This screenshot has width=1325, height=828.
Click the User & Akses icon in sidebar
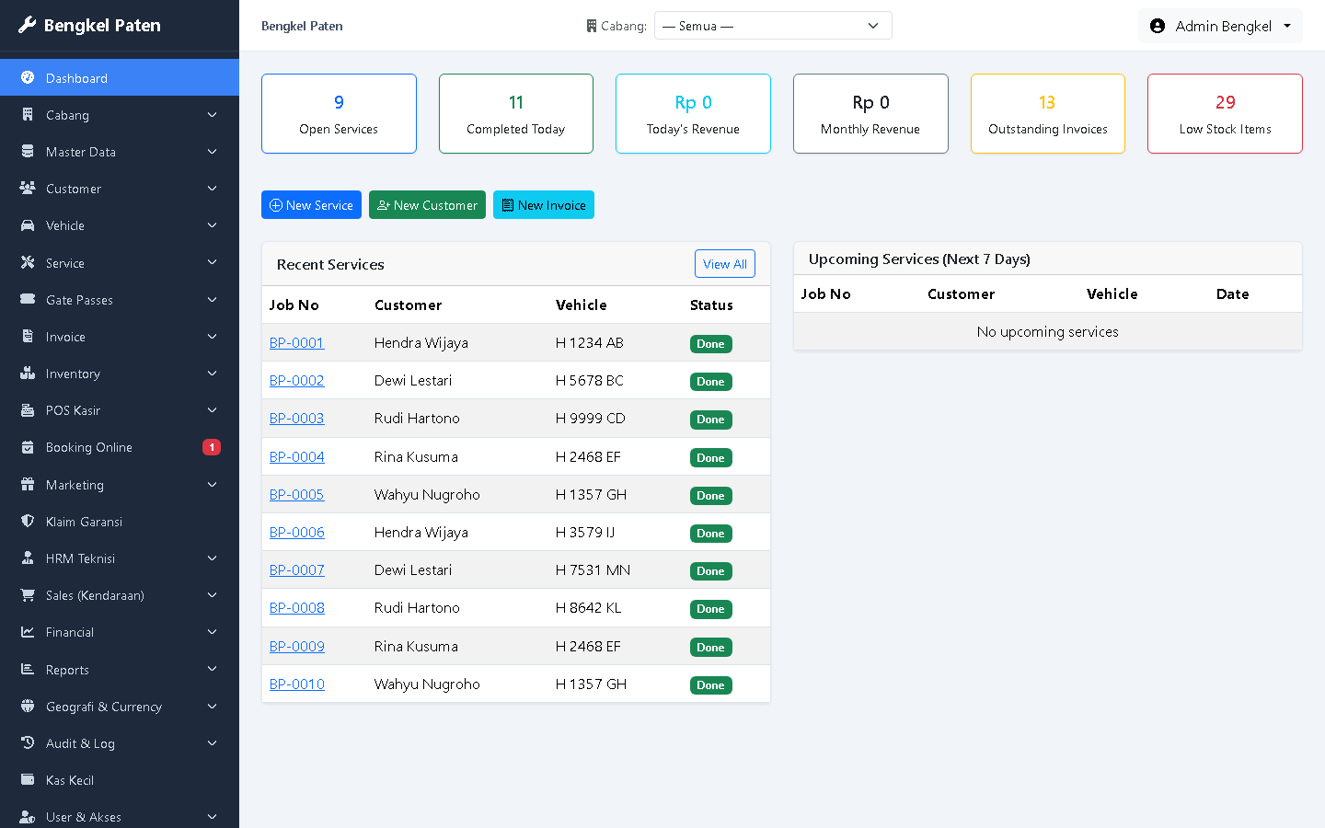coord(28,817)
